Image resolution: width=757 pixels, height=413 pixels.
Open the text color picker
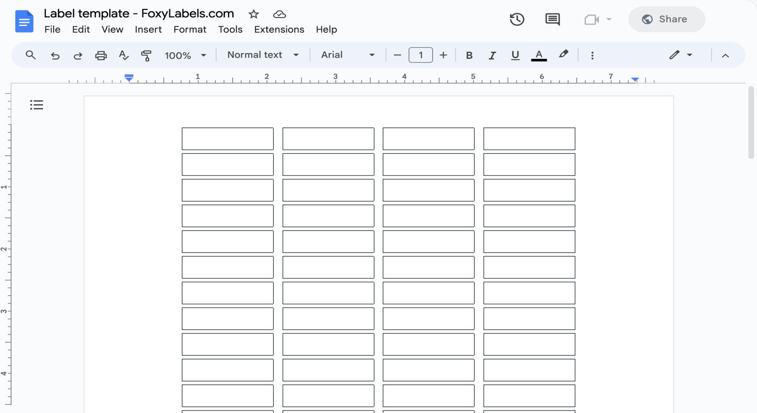coord(538,55)
